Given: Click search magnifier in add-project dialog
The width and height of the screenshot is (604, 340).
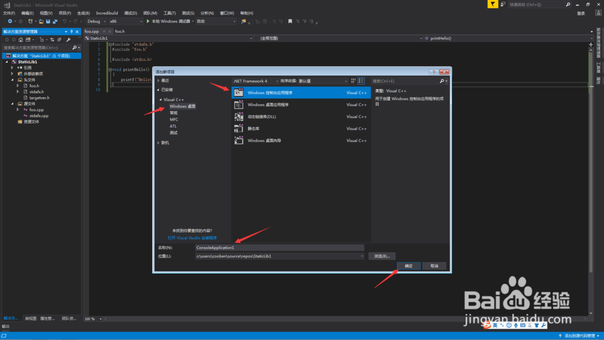Looking at the screenshot, I should coord(442,81).
